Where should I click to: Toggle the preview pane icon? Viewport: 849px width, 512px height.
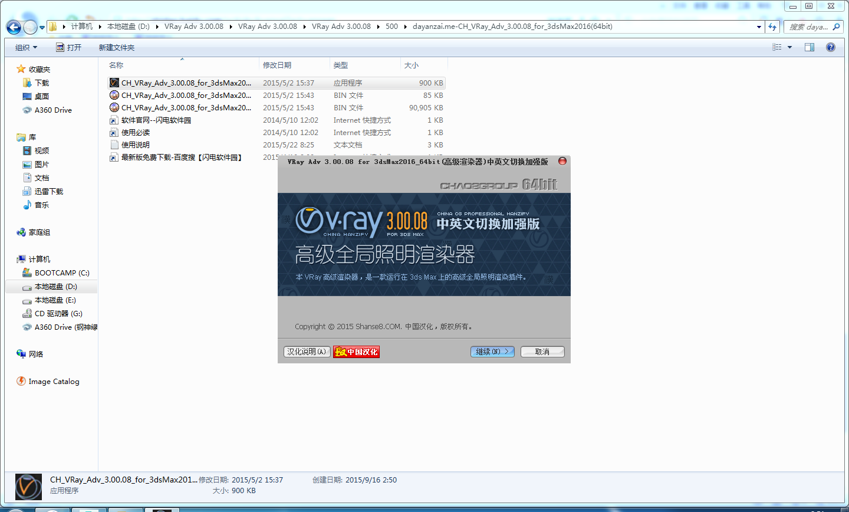pyautogui.click(x=809, y=47)
